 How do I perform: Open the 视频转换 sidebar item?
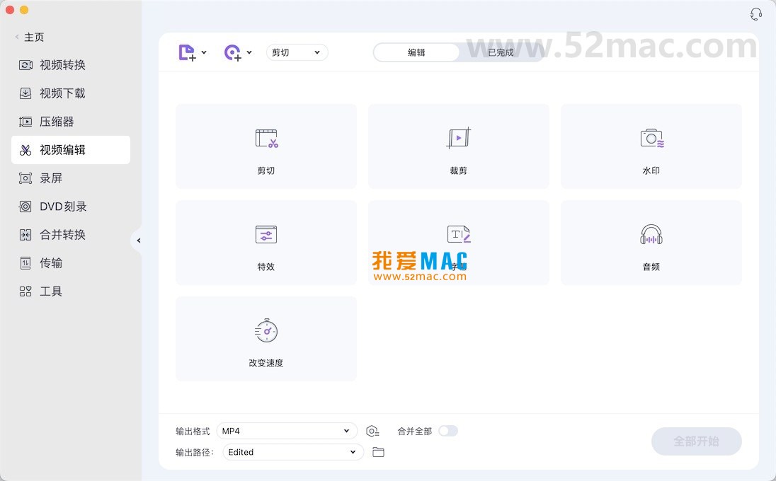(x=70, y=65)
